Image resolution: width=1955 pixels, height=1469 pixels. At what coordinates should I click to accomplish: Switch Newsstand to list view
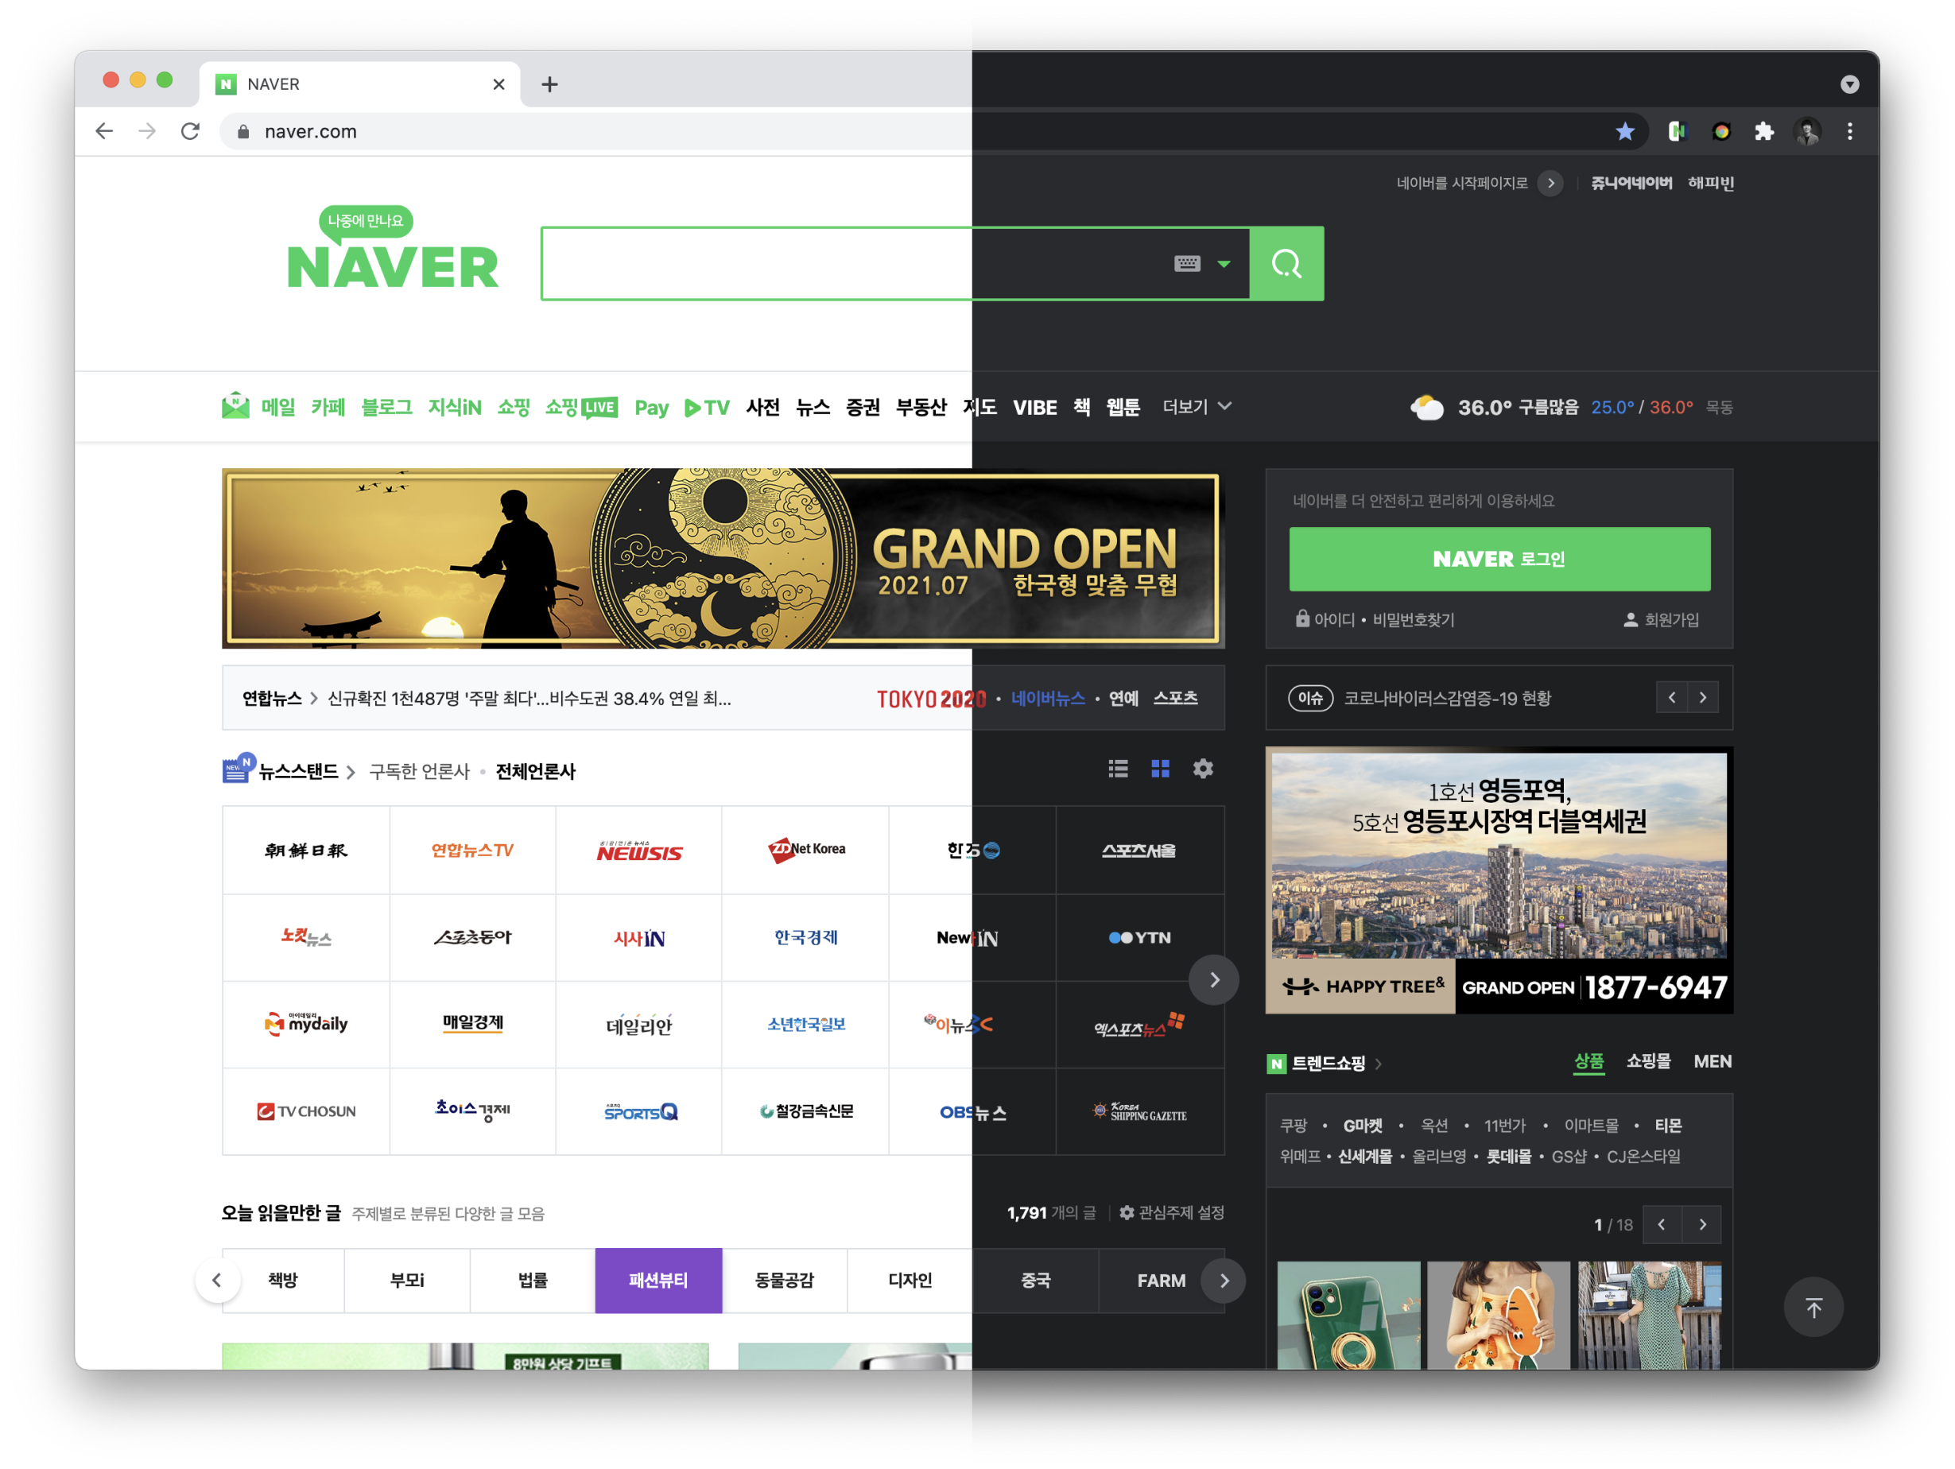pos(1117,769)
